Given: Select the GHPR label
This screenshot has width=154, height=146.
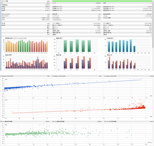Looking at the screenshot, I should tap(3, 20).
